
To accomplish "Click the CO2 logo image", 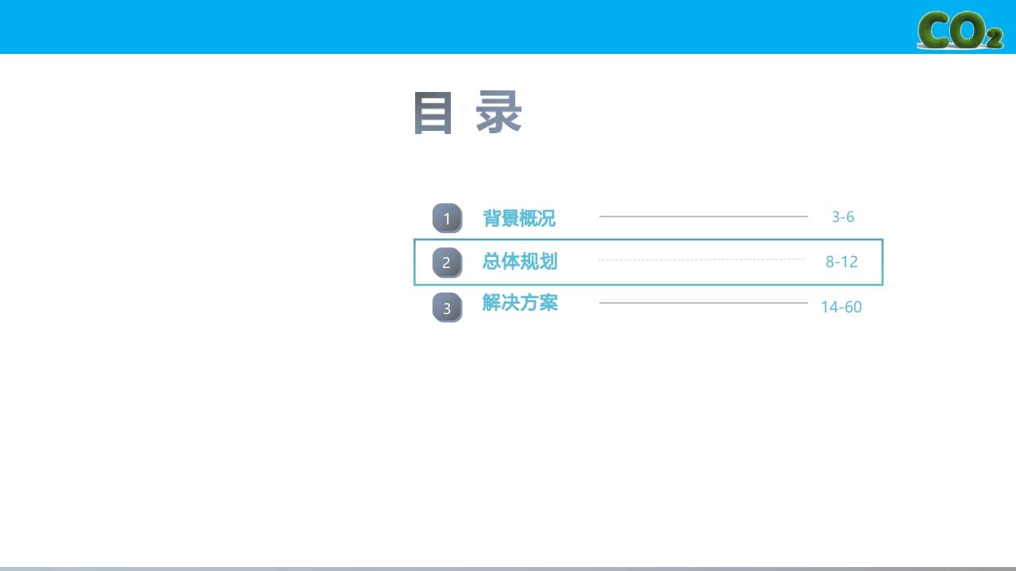I will [960, 30].
